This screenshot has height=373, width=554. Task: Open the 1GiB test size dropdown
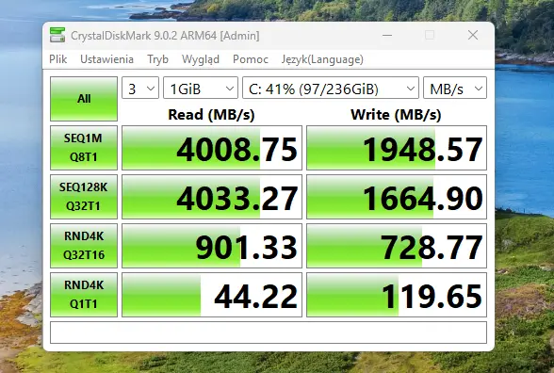click(201, 88)
